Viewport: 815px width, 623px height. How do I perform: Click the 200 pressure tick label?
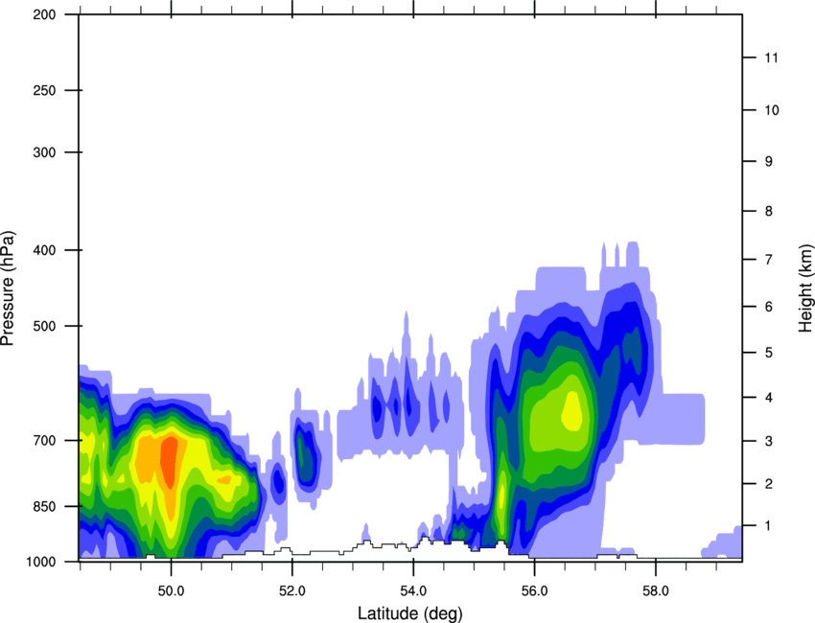[x=44, y=14]
